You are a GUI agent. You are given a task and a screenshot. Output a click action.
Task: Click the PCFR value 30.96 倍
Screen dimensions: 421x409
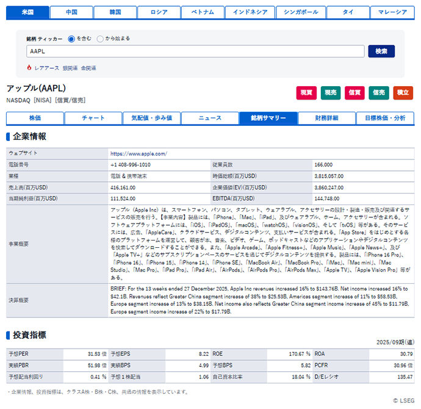[403, 366]
